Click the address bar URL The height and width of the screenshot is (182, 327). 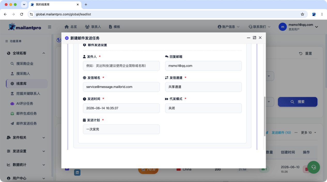[x=64, y=14]
